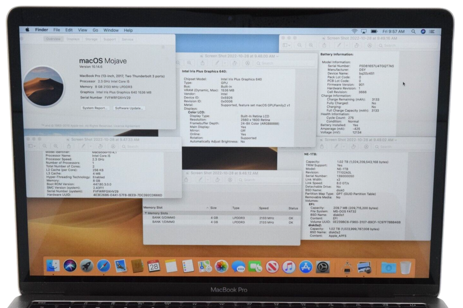Launch Siri from the Dock
Image resolution: width=463 pixels, height=308 pixels.
tap(70, 266)
